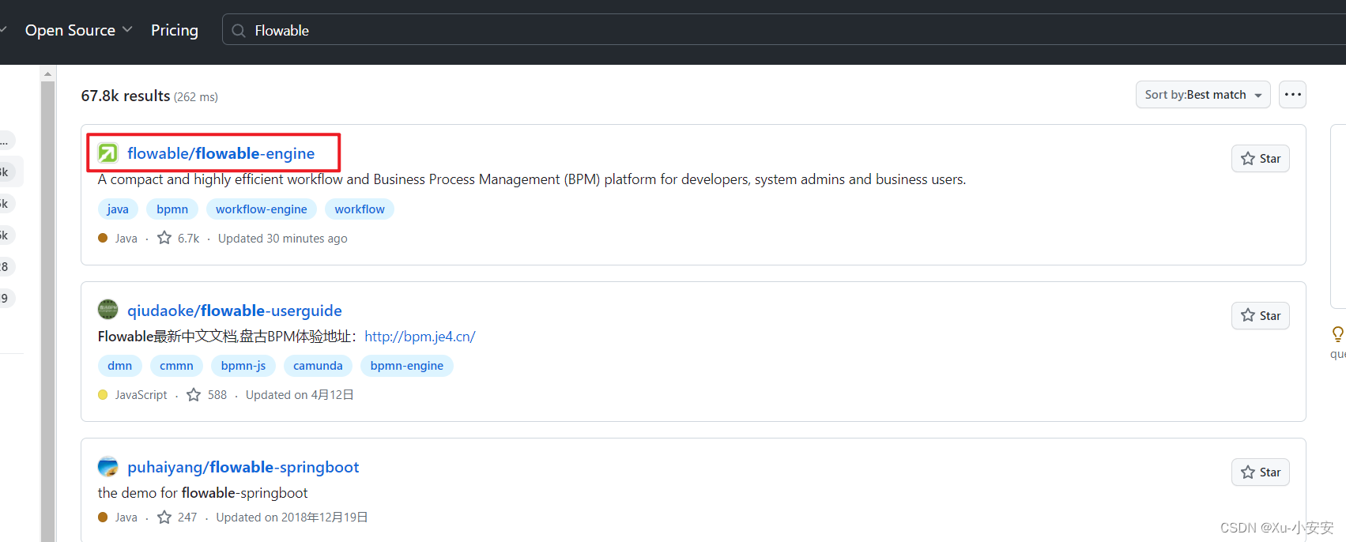This screenshot has width=1346, height=542.
Task: Click the (262 ms) search time text
Action: (x=196, y=97)
